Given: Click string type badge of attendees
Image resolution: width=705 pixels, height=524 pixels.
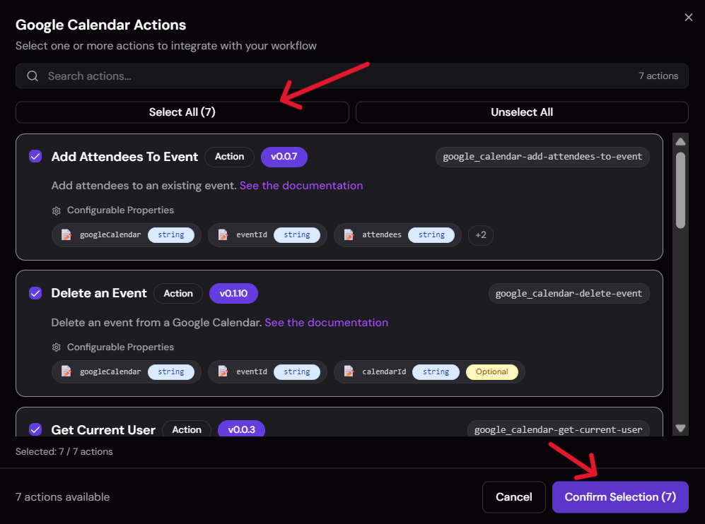Looking at the screenshot, I should 431,235.
